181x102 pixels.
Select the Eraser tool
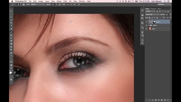coord(11,41)
